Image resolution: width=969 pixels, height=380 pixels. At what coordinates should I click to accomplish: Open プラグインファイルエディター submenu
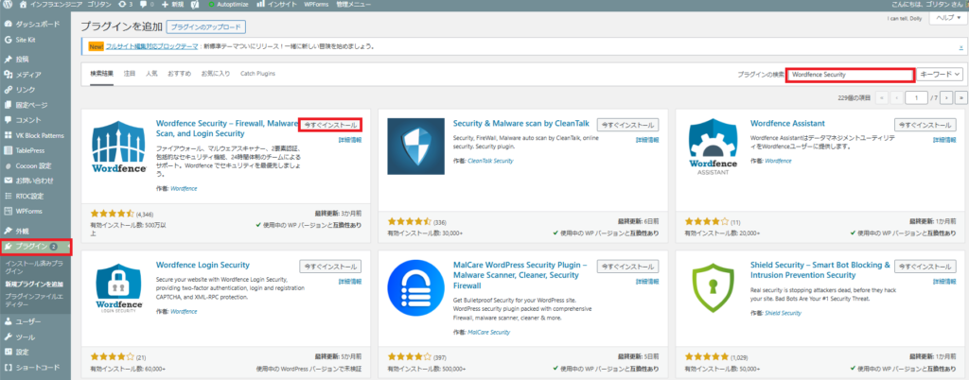(x=33, y=301)
